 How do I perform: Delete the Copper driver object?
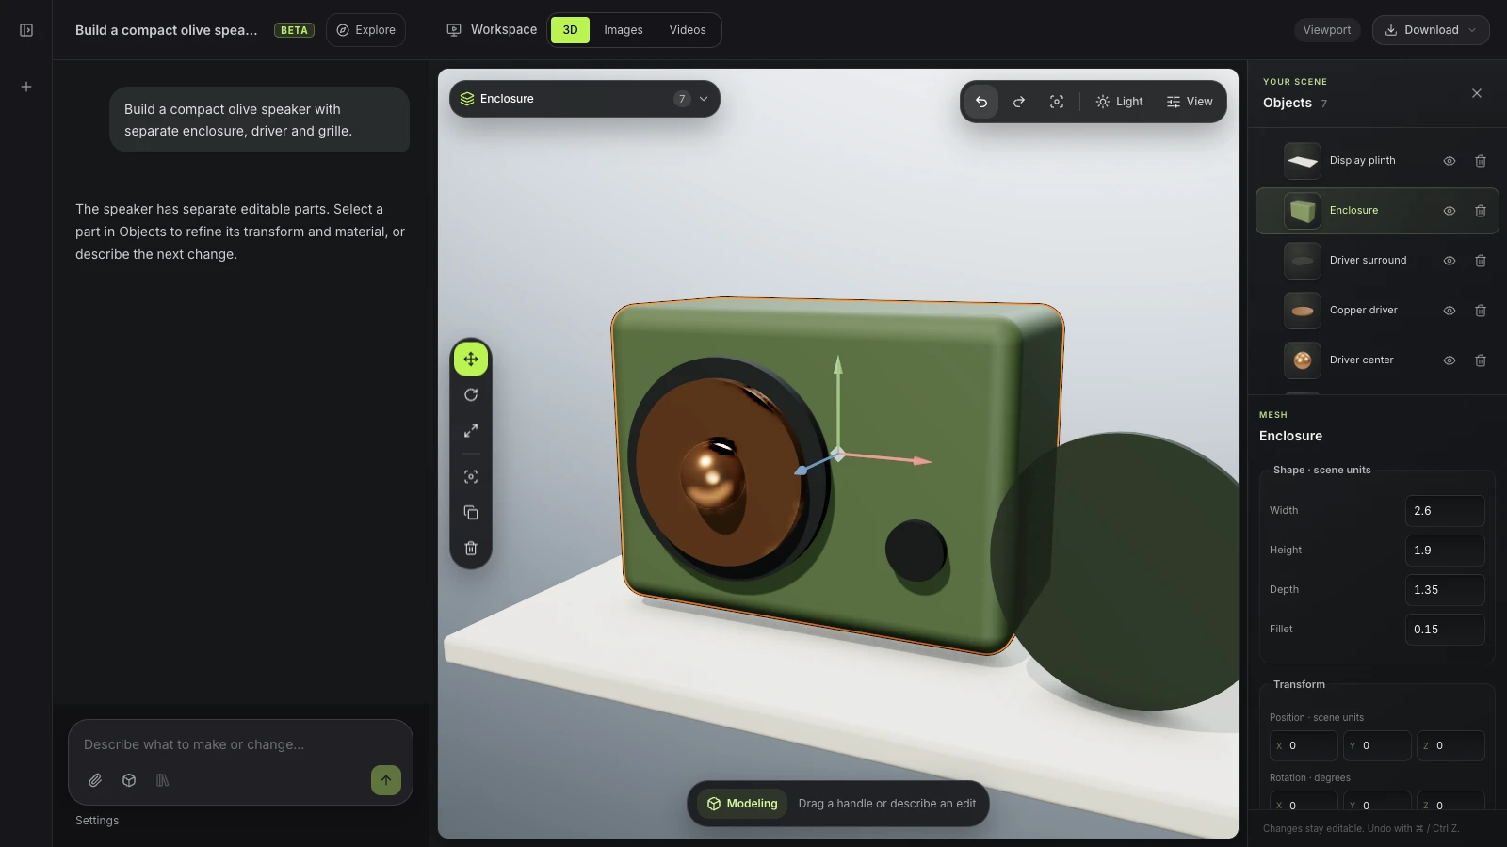click(1481, 311)
